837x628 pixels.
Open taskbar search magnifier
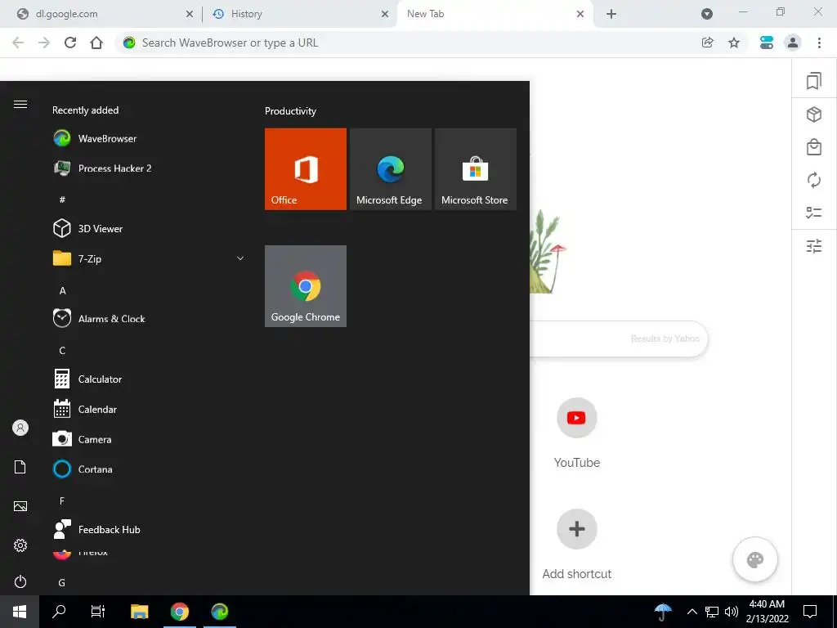pyautogui.click(x=59, y=612)
